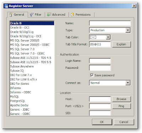Screen dimensions: 142x133
Task: Select Oracle 8i in server list
Action: point(32,23)
